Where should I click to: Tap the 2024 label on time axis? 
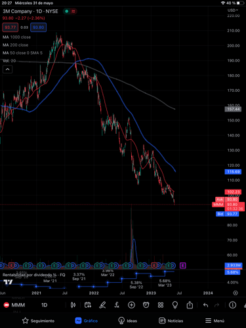coord(208,293)
